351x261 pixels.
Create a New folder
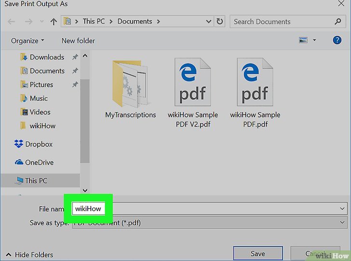78,41
